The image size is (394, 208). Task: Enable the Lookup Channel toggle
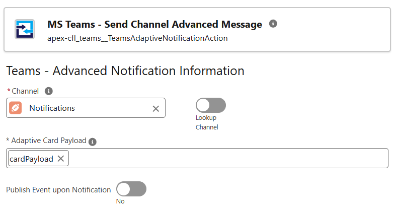coord(210,105)
